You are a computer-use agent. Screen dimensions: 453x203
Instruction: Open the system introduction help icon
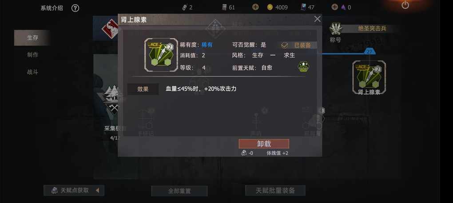click(75, 8)
